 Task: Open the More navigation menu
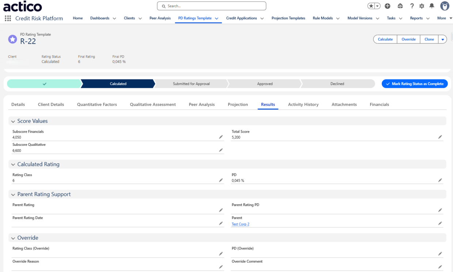tap(444, 18)
